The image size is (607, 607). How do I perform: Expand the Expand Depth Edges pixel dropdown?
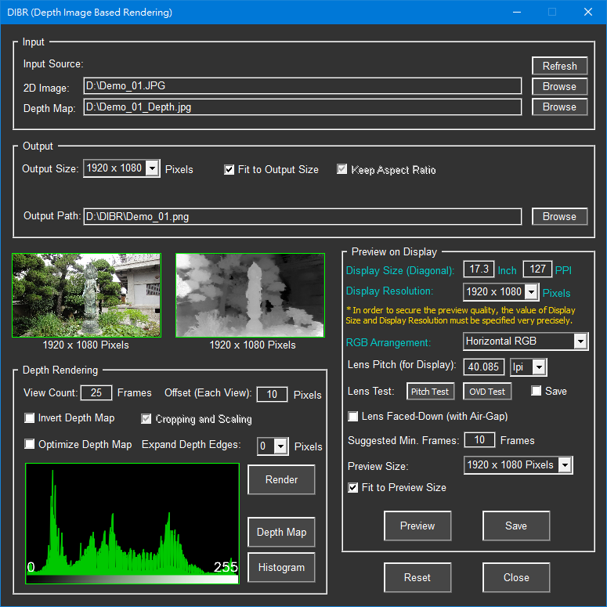tap(280, 446)
